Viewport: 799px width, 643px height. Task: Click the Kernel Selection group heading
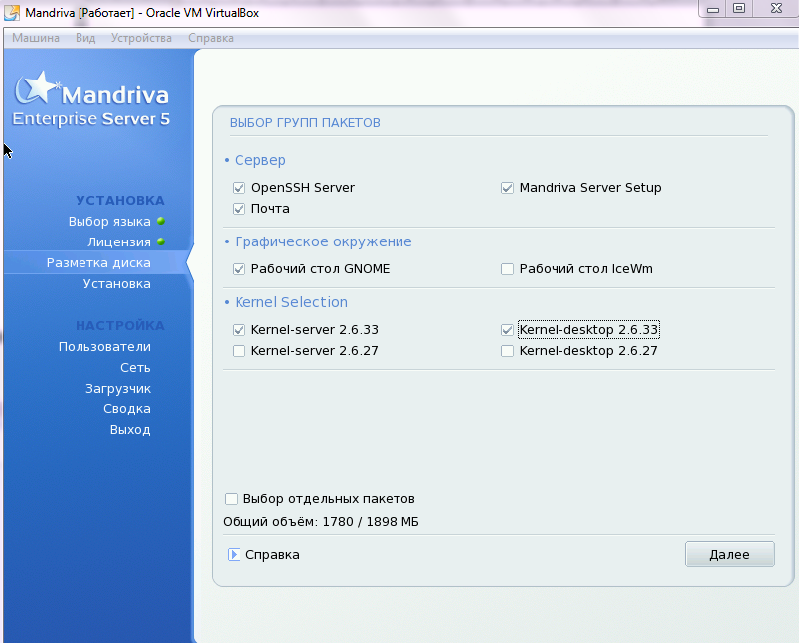pyautogui.click(x=291, y=302)
